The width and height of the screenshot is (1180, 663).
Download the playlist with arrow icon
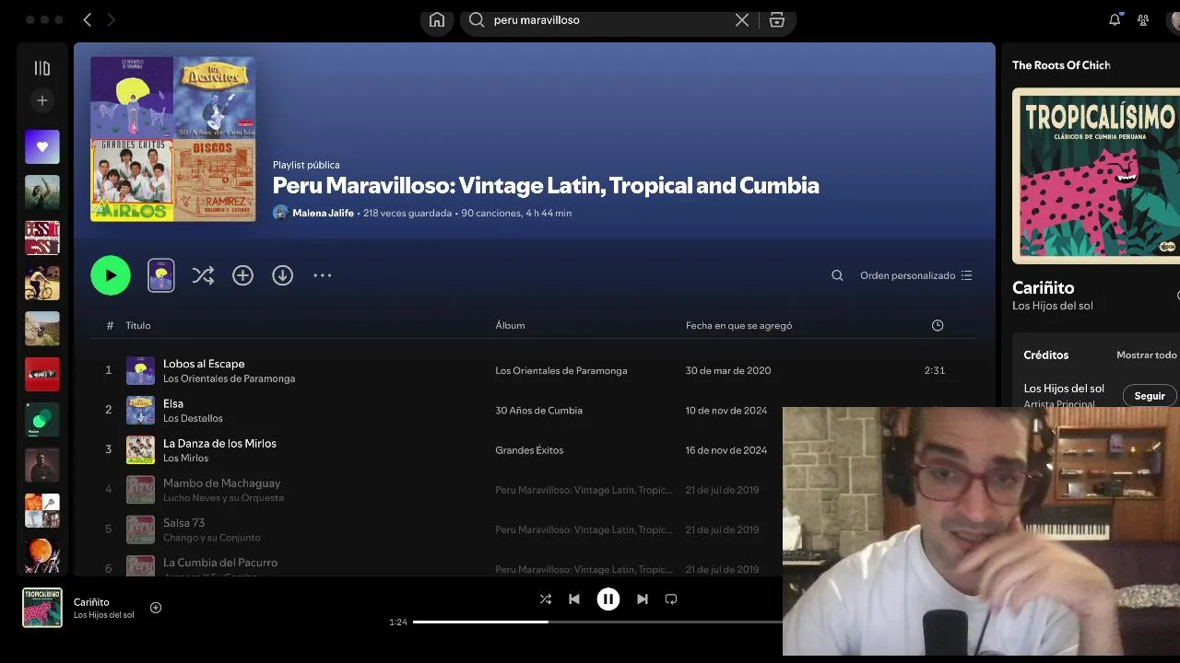(282, 275)
